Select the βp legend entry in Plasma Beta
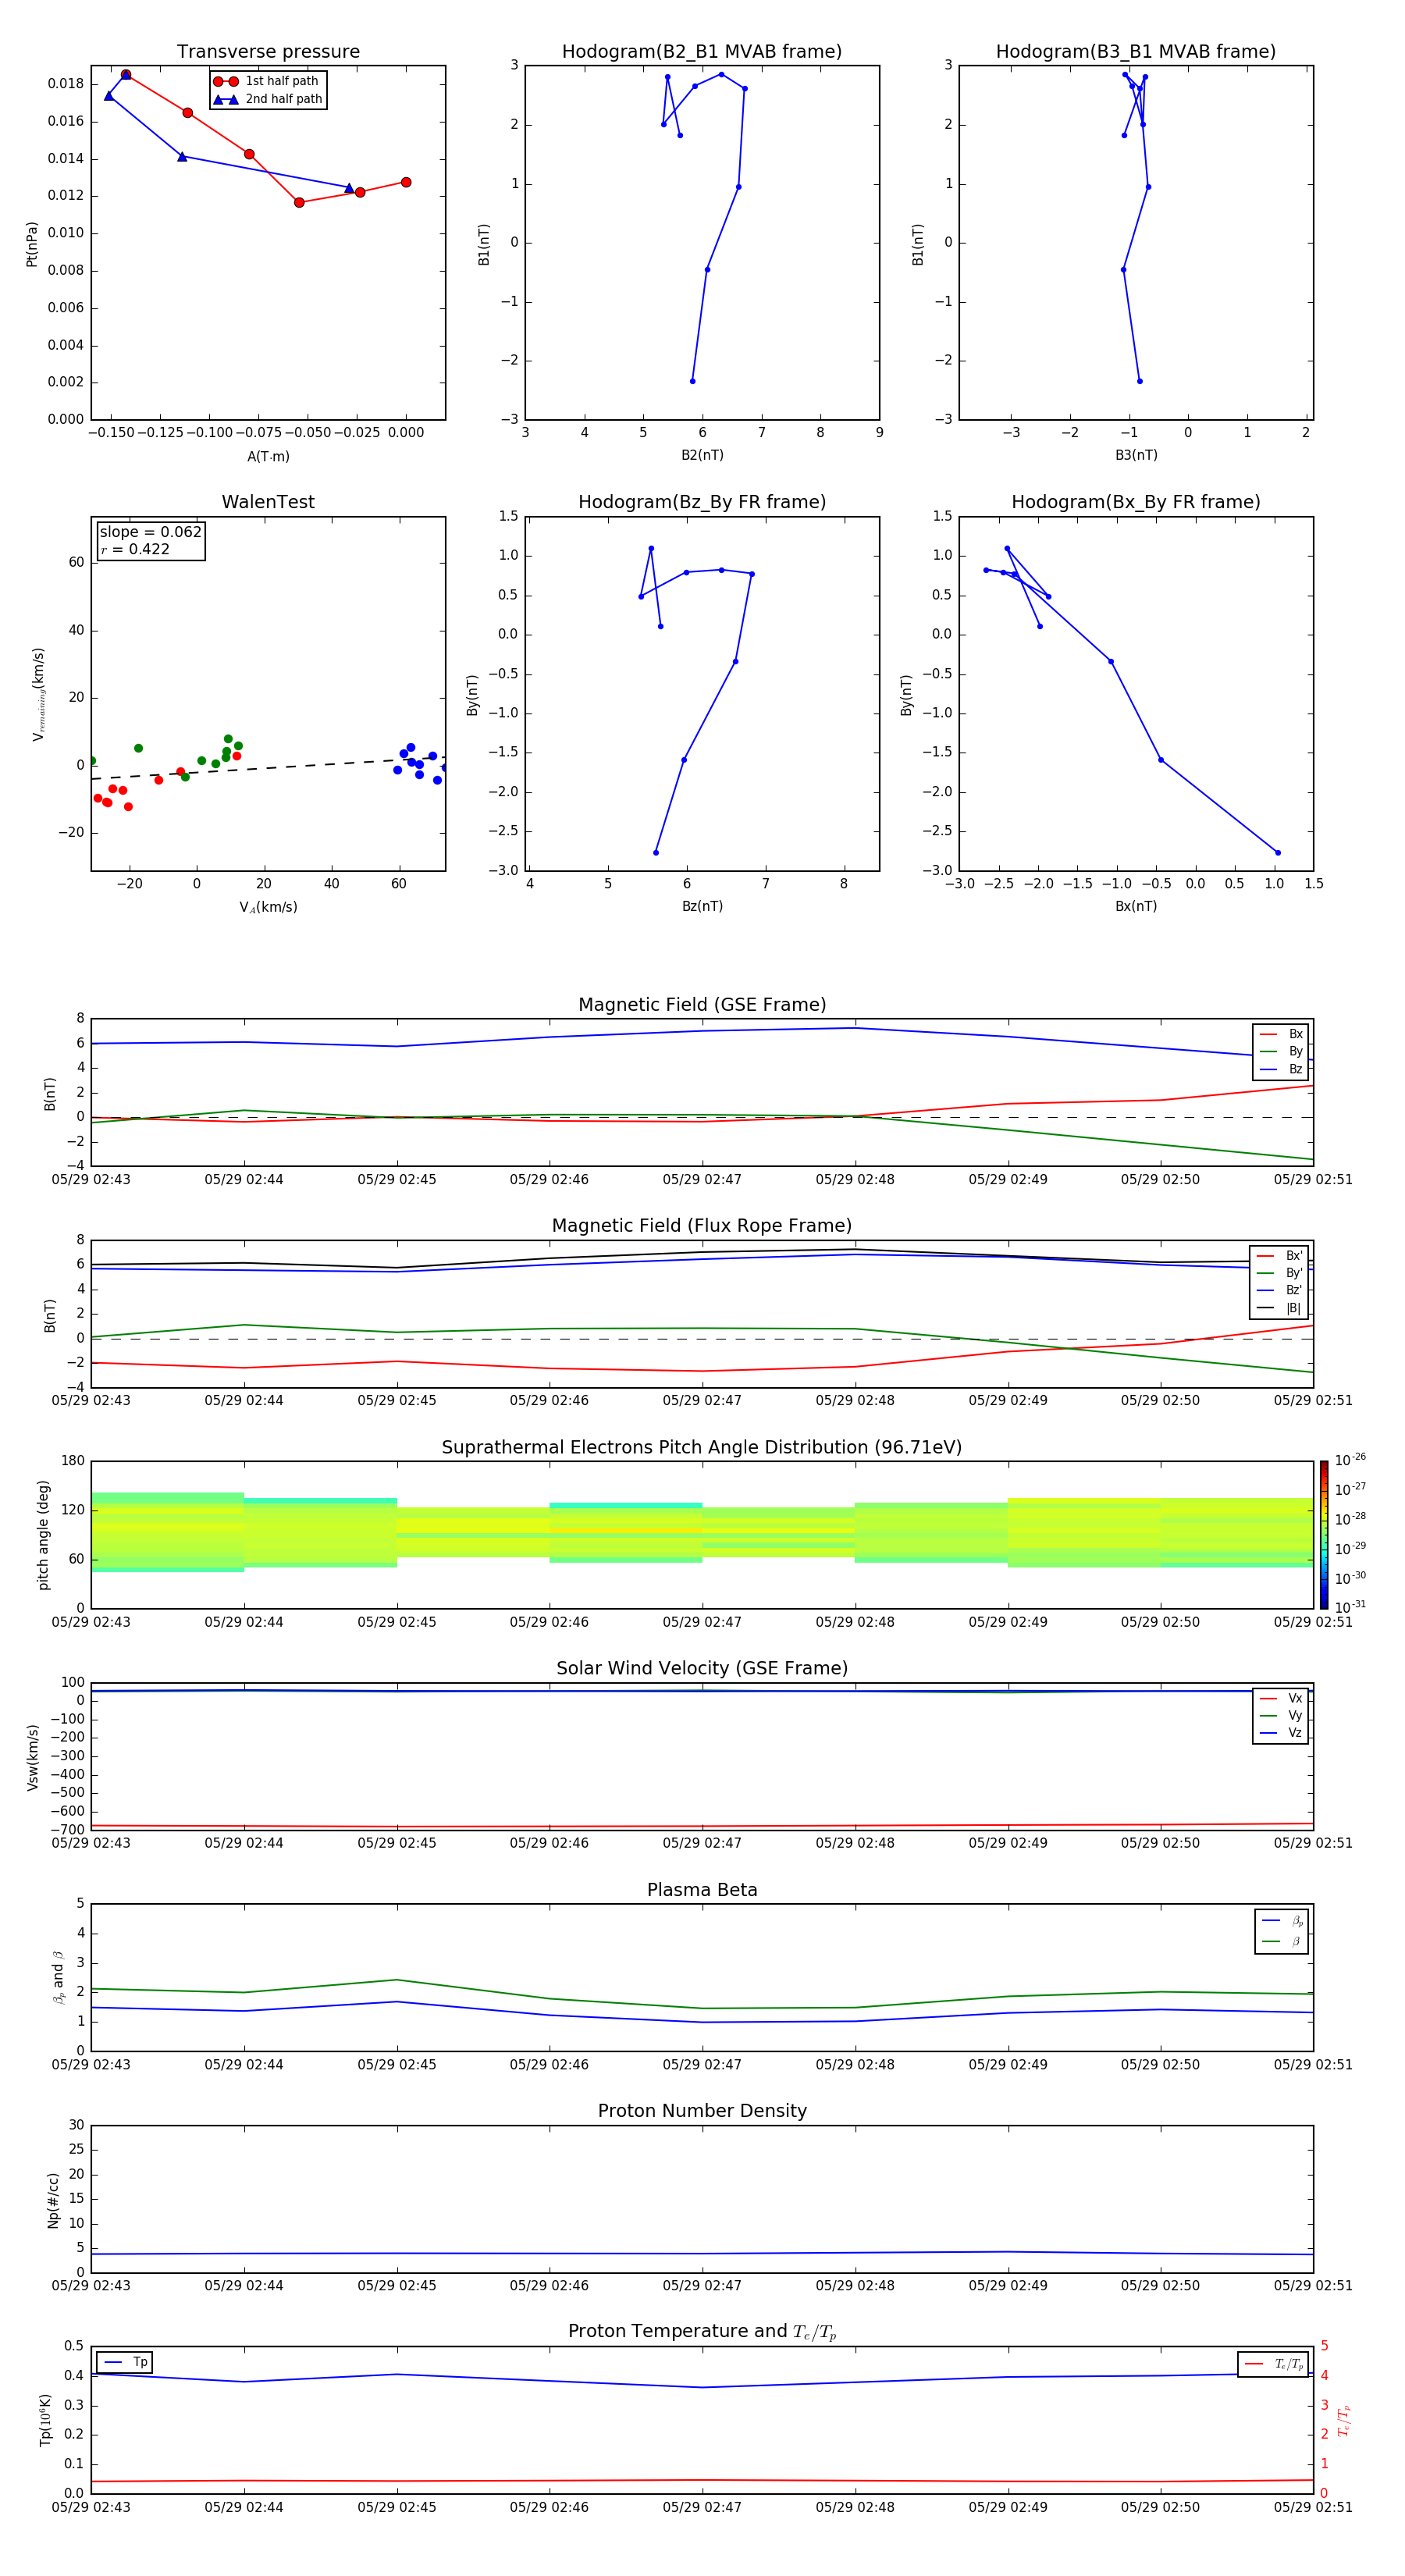 (1282, 1921)
